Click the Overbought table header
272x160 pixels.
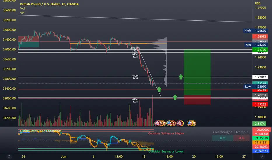point(222,132)
